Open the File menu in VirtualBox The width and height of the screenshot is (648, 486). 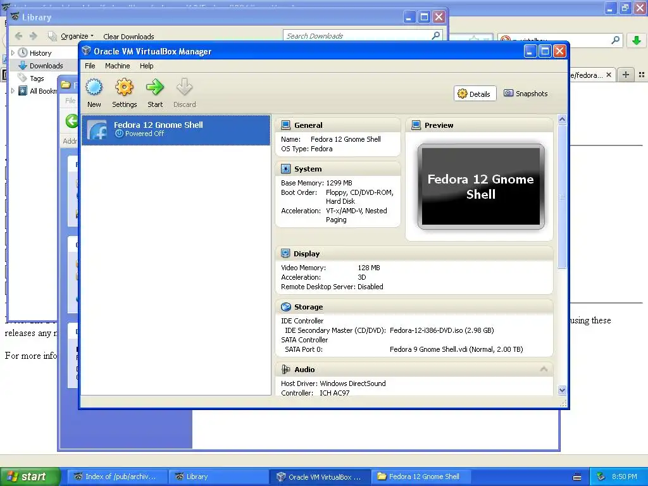pyautogui.click(x=90, y=66)
